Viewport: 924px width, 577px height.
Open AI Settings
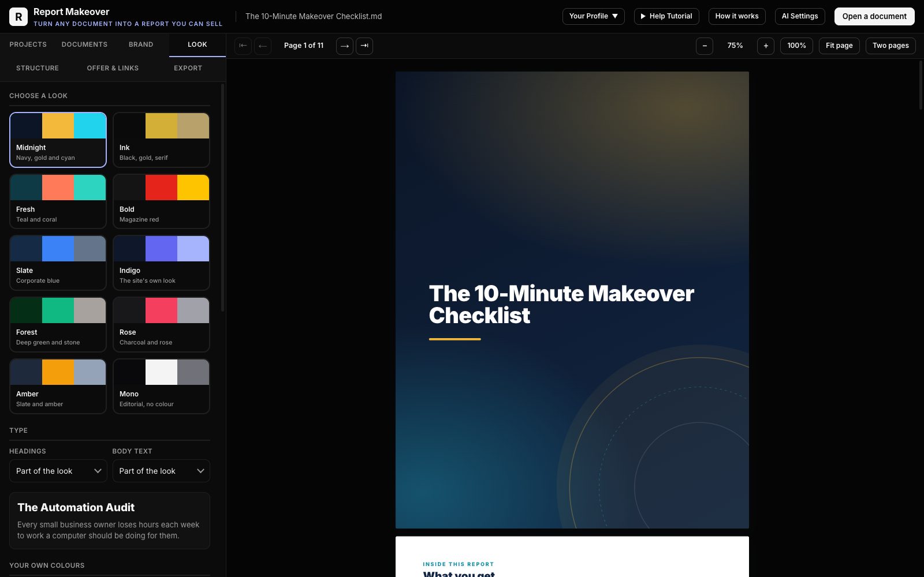(800, 16)
